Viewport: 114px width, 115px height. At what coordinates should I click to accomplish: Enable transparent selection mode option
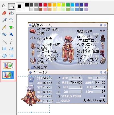(8, 75)
